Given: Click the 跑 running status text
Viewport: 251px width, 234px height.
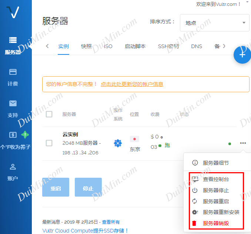Looking at the screenshot, I should (x=167, y=146).
